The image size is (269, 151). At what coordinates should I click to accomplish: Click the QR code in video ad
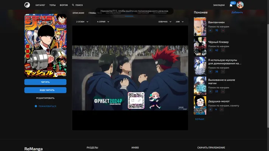point(136,100)
